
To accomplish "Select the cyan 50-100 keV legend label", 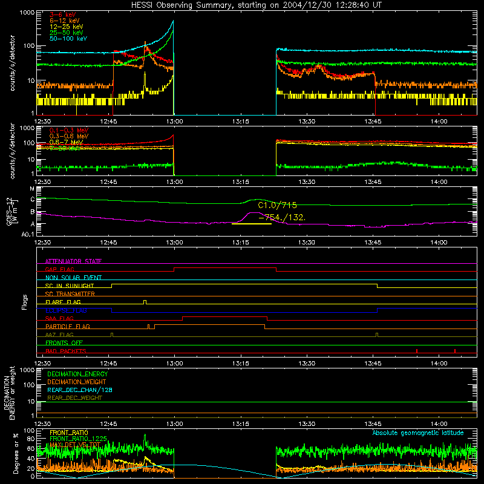I will point(68,39).
